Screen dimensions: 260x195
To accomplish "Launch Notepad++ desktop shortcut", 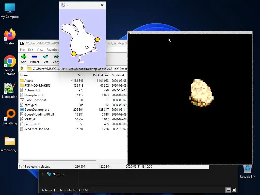I will tap(10, 90).
